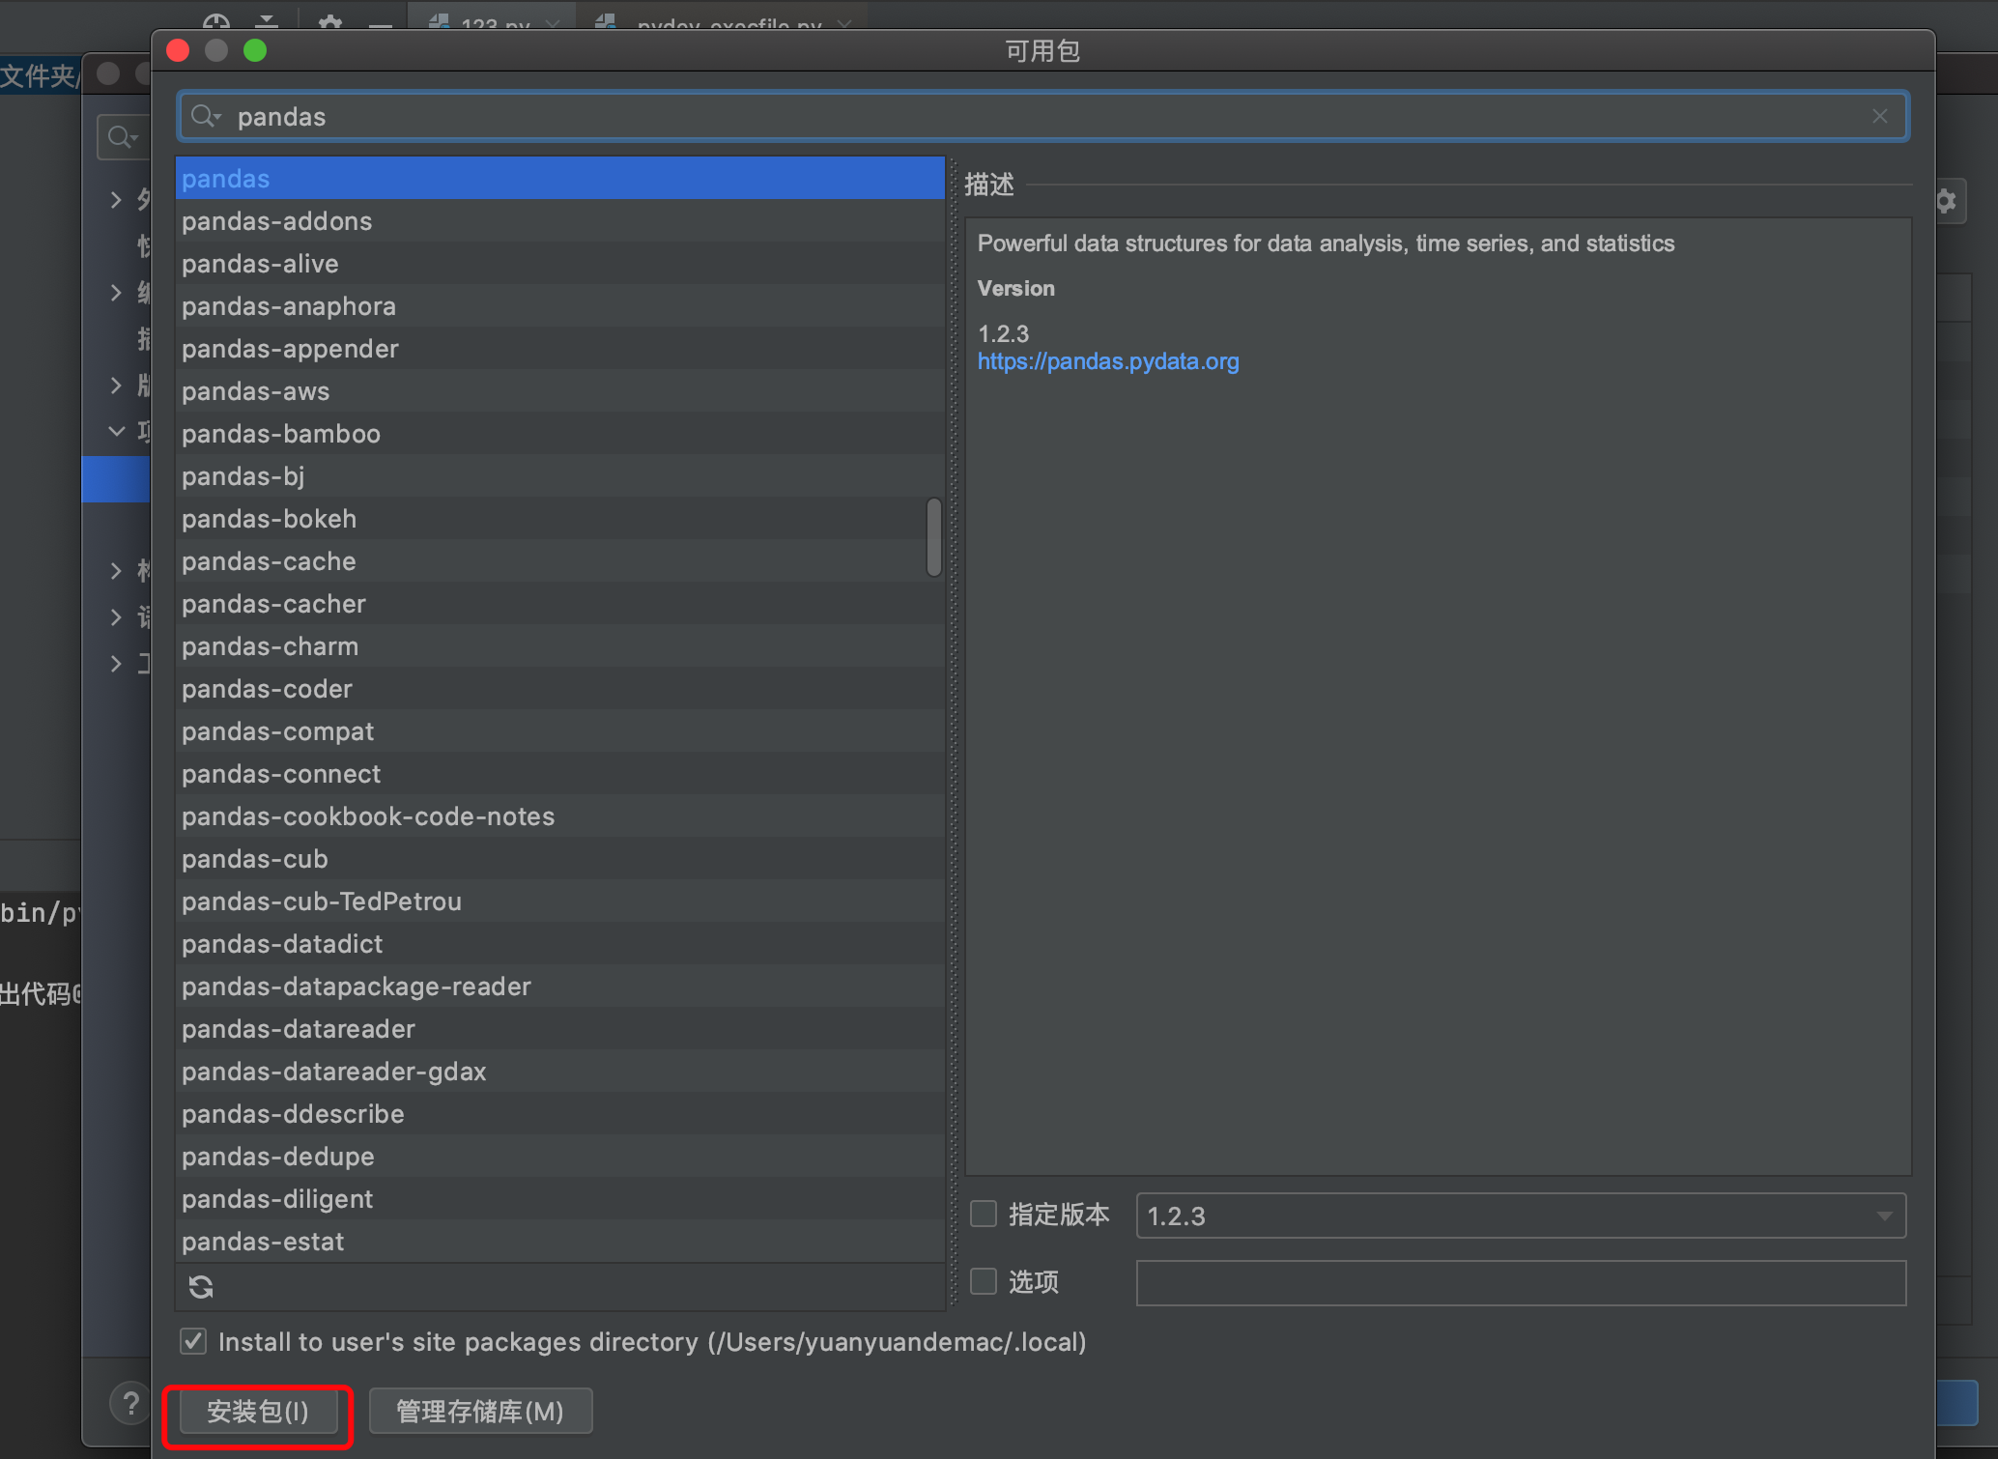Enable the 指定版本 checkbox

point(983,1214)
